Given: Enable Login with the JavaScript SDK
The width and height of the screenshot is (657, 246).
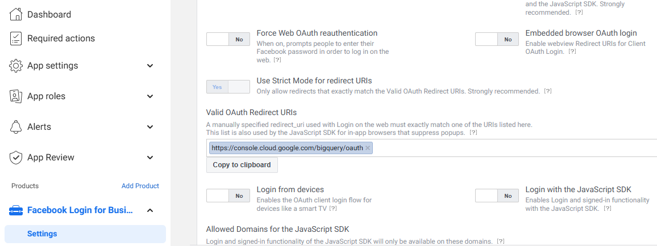Looking at the screenshot, I should pos(497,196).
